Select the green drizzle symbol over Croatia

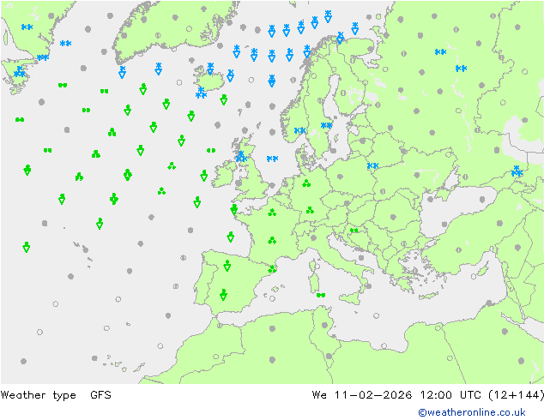tap(354, 230)
